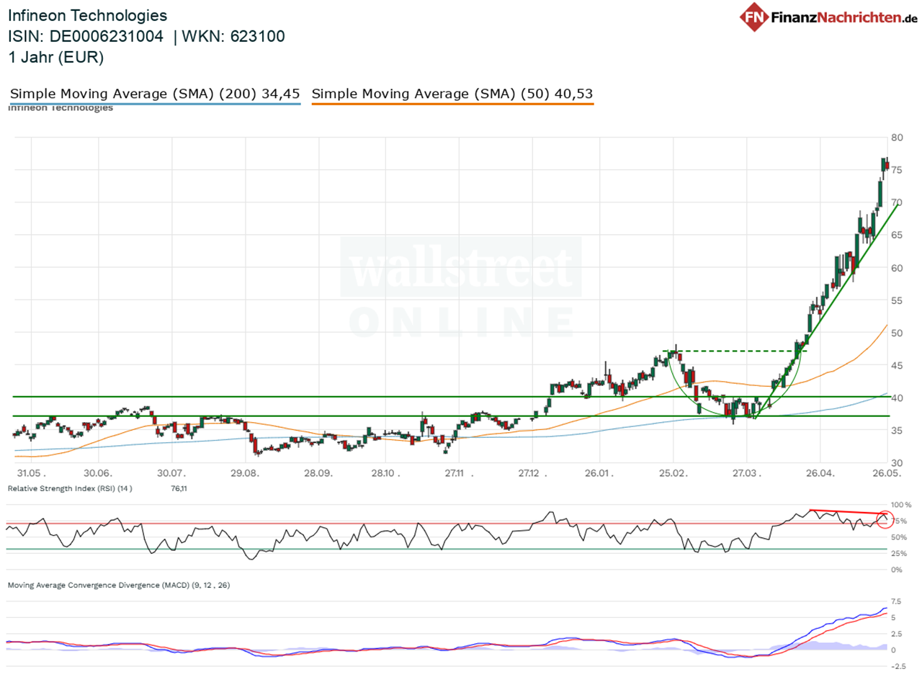Viewport: 922px width, 677px height.
Task: Select the 1 Jahr (EUR) period label
Action: tap(55, 58)
